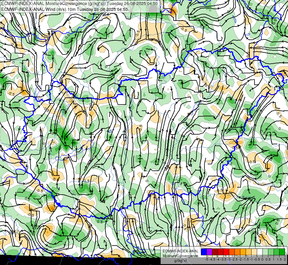
Task: Click the gray blob beside the title timestamp
Action: (x=153, y=9)
